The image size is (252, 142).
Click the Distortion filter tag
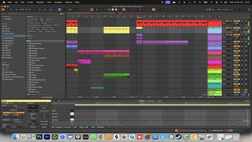(50, 19)
